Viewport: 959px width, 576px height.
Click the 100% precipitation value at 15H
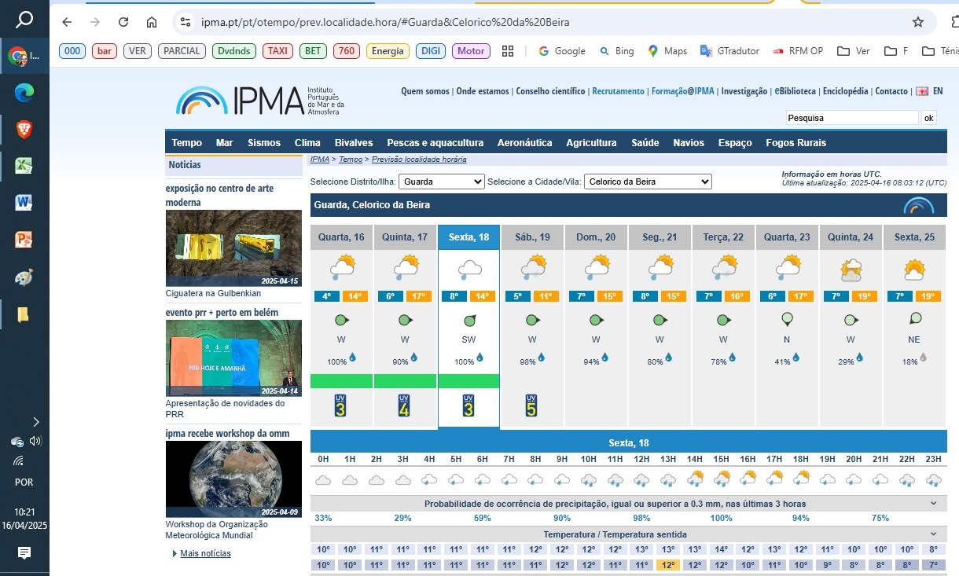click(x=722, y=518)
